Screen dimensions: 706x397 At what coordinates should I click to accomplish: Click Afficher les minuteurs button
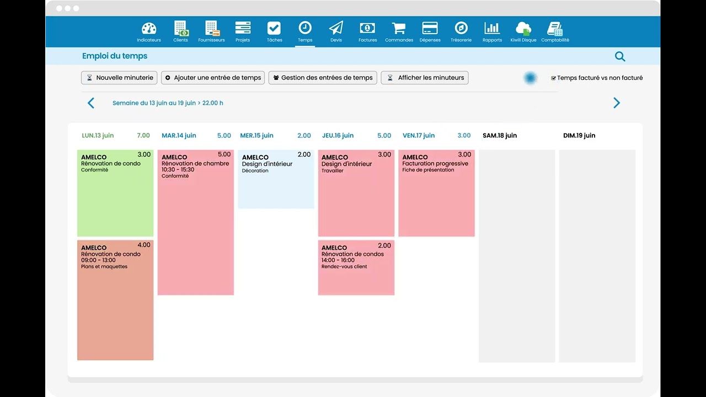tap(425, 78)
